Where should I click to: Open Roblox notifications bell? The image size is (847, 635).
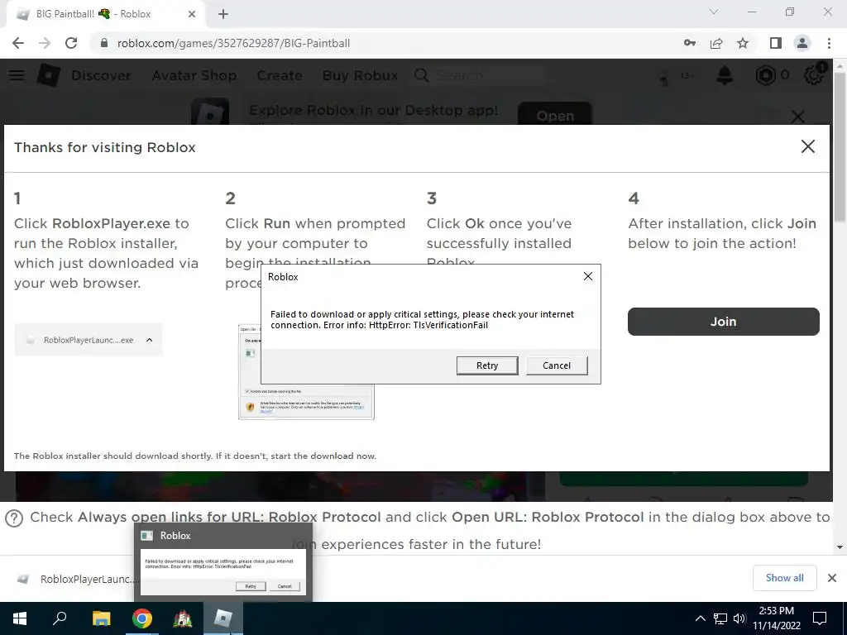pos(725,75)
